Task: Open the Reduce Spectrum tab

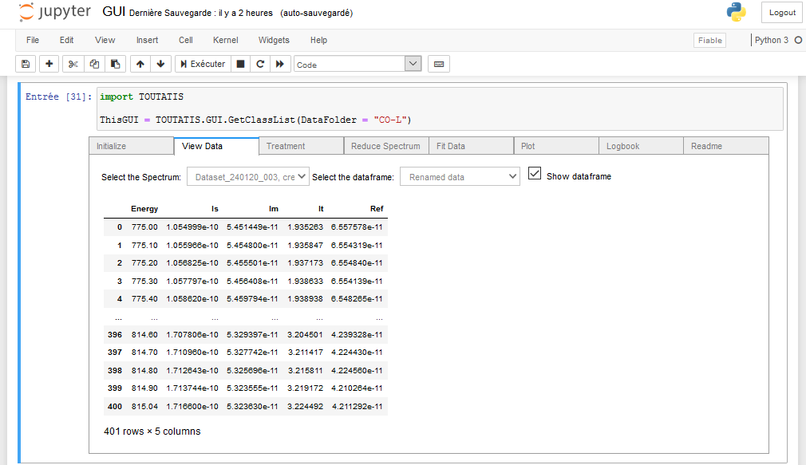Action: pyautogui.click(x=386, y=146)
